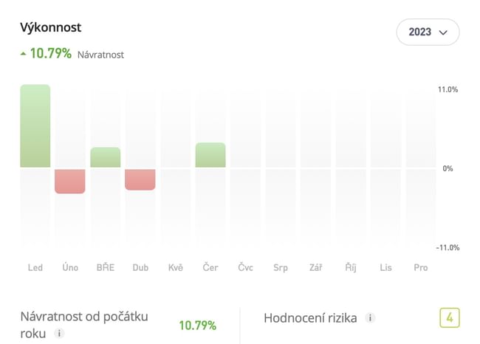Click the 10.79% Návratnost header value
This screenshot has height=344, width=480.
coord(51,54)
